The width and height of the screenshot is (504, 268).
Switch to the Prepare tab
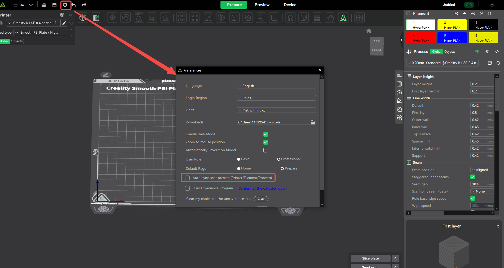(x=234, y=5)
